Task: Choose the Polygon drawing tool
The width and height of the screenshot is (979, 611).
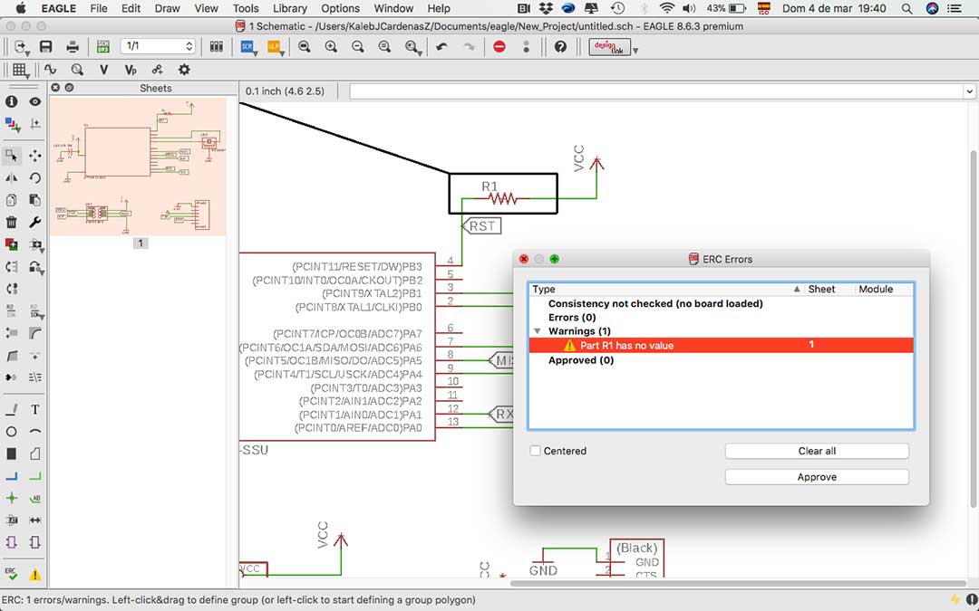Action: point(35,453)
